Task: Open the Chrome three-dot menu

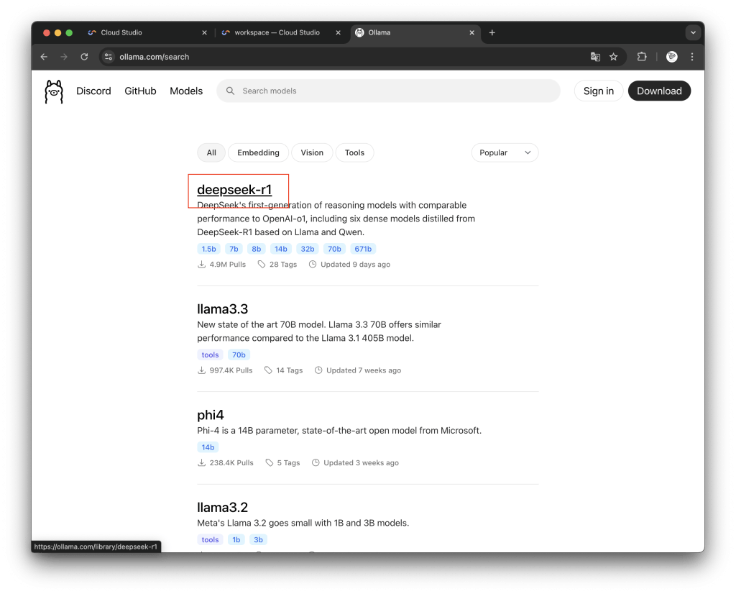Action: click(x=692, y=57)
